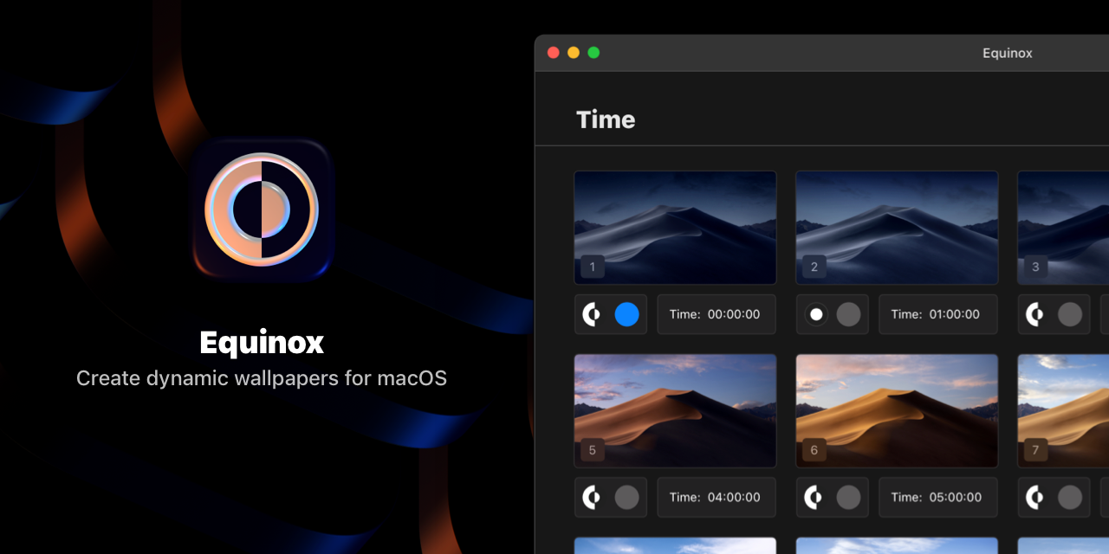The height and width of the screenshot is (554, 1109).
Task: Select wallpaper thumbnail number 5
Action: (675, 410)
